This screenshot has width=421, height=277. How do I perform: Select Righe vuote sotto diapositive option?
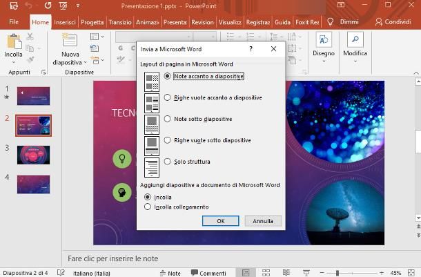click(x=208, y=140)
